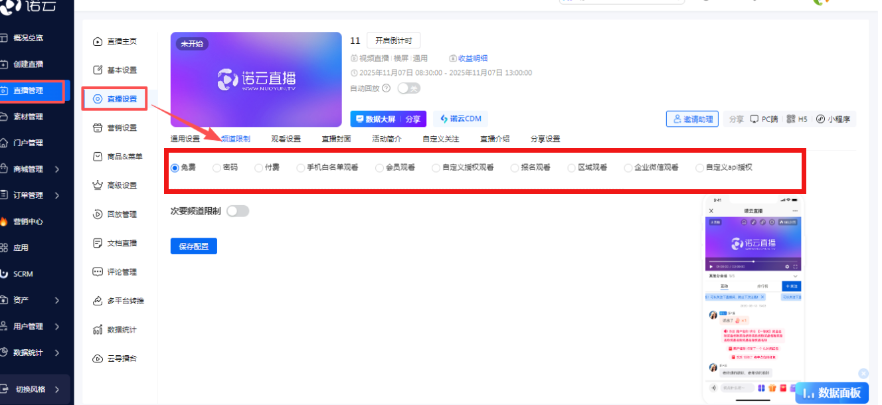Switch to the 直播封面 tab
This screenshot has height=405, width=882.
point(337,139)
